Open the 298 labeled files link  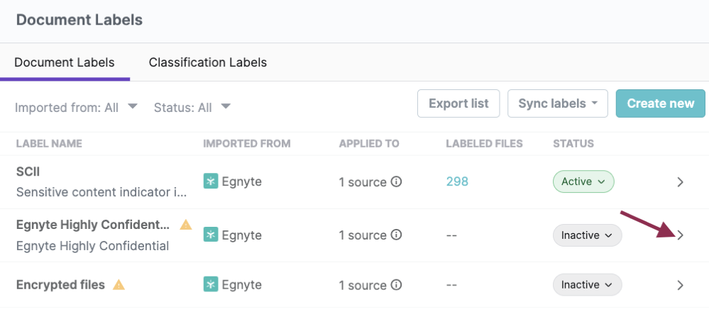tap(457, 181)
